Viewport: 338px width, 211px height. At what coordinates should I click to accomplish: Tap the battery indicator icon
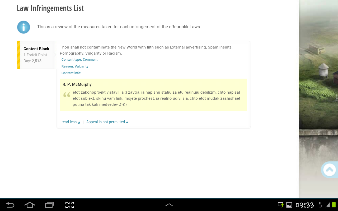coord(333,205)
